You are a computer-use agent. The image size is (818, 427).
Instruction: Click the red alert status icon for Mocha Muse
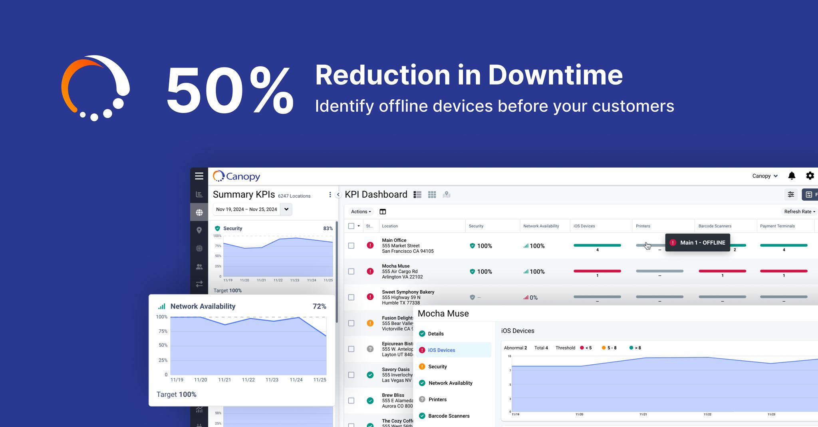pyautogui.click(x=370, y=271)
